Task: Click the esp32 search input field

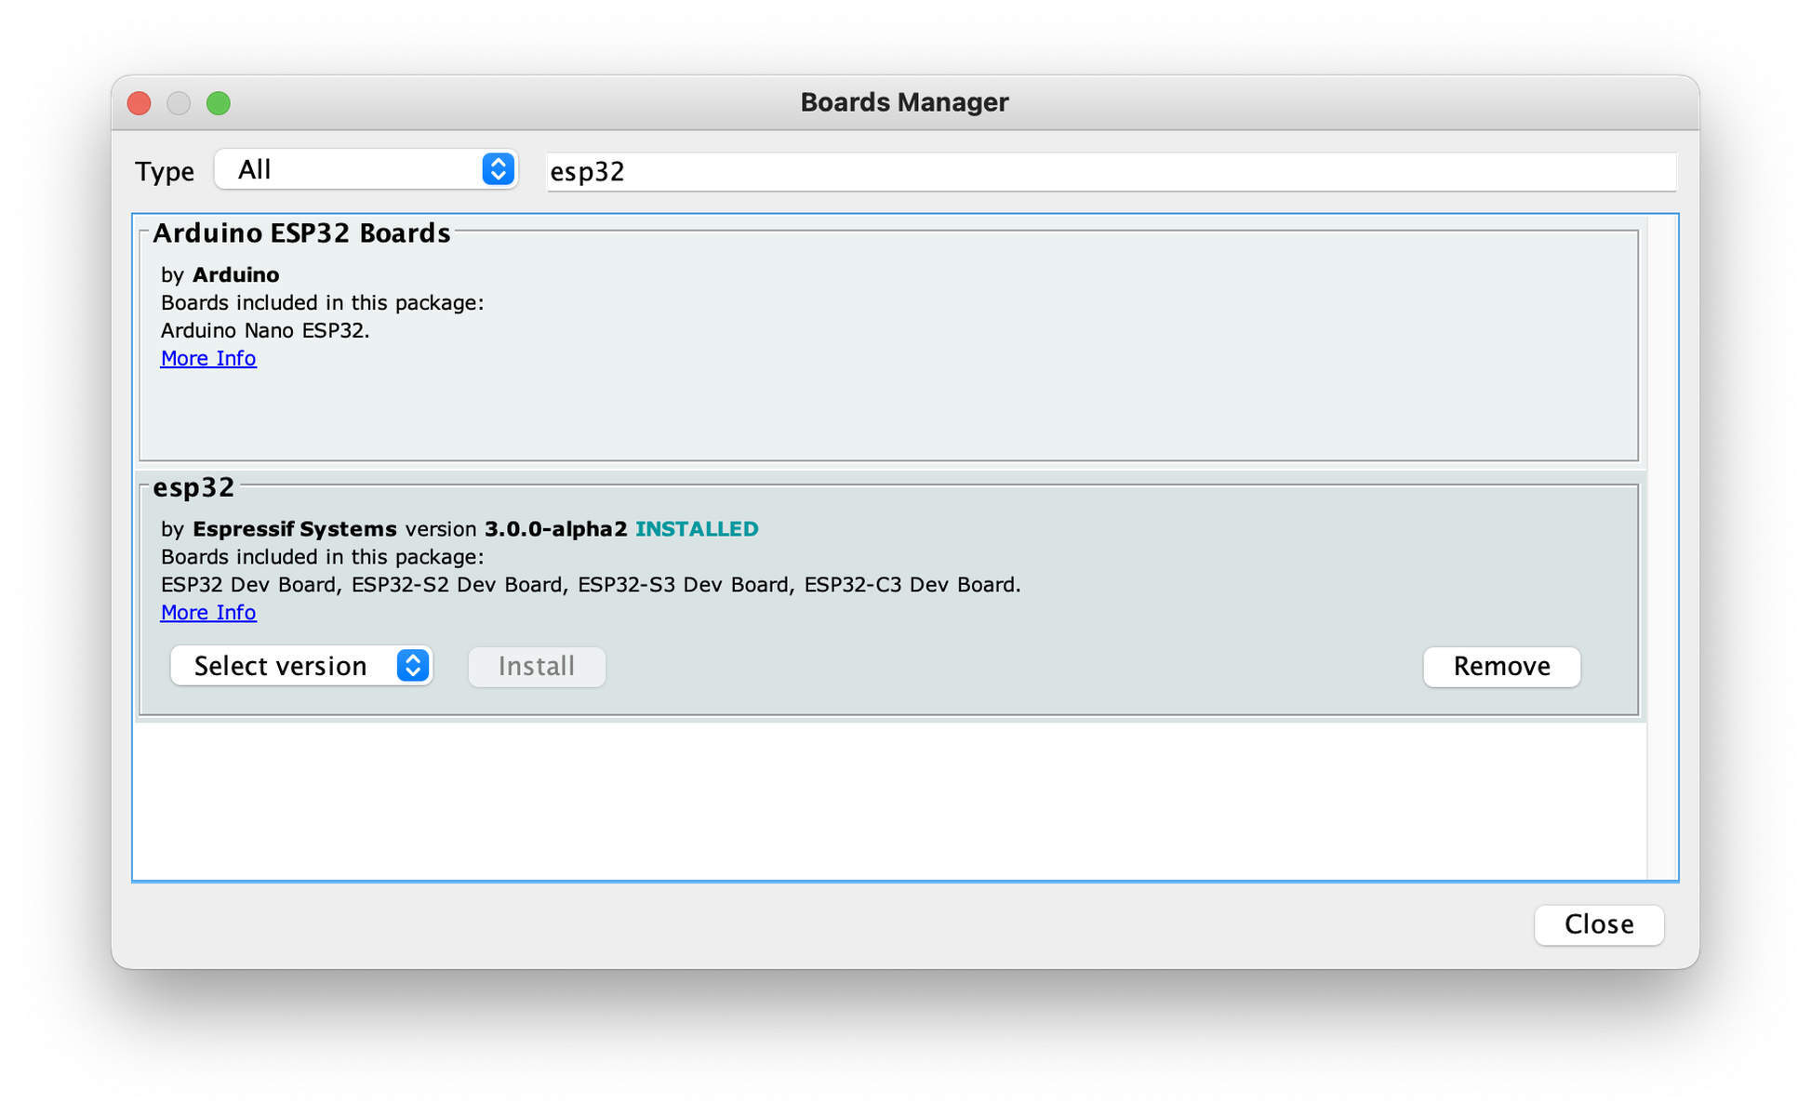Action: tap(1112, 172)
